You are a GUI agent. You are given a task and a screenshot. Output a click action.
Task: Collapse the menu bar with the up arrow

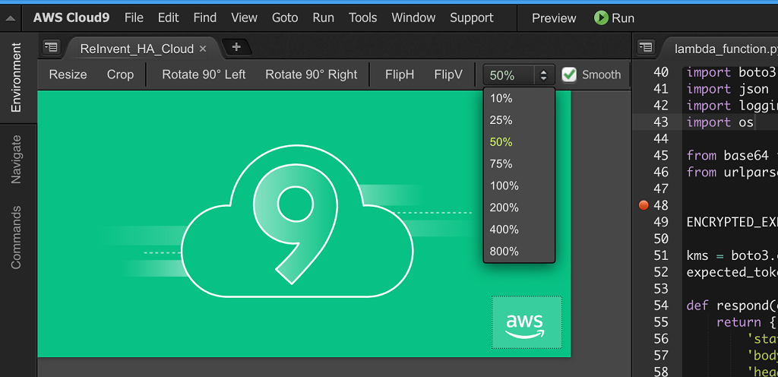tap(11, 18)
